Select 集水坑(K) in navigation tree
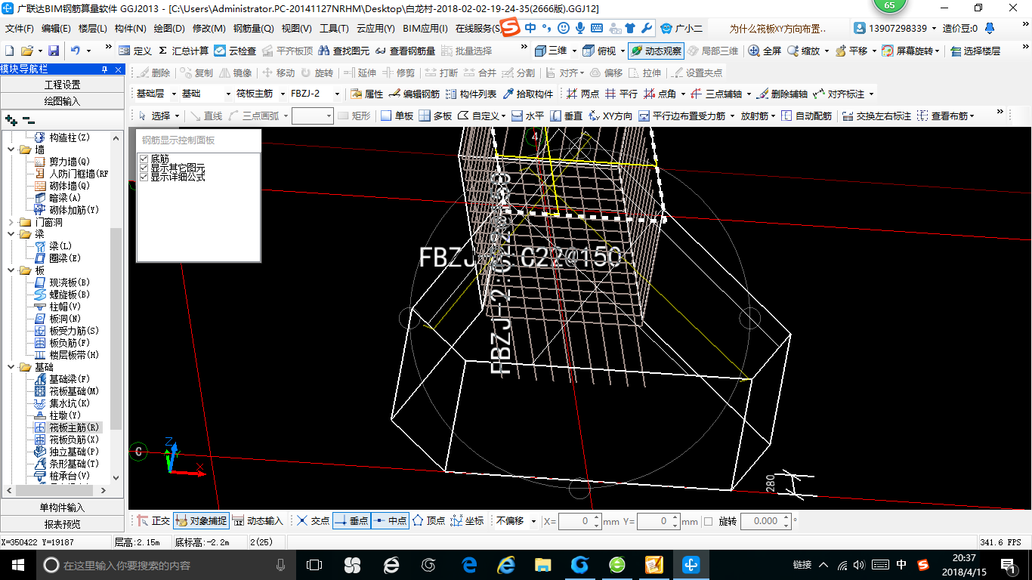 pyautogui.click(x=62, y=403)
